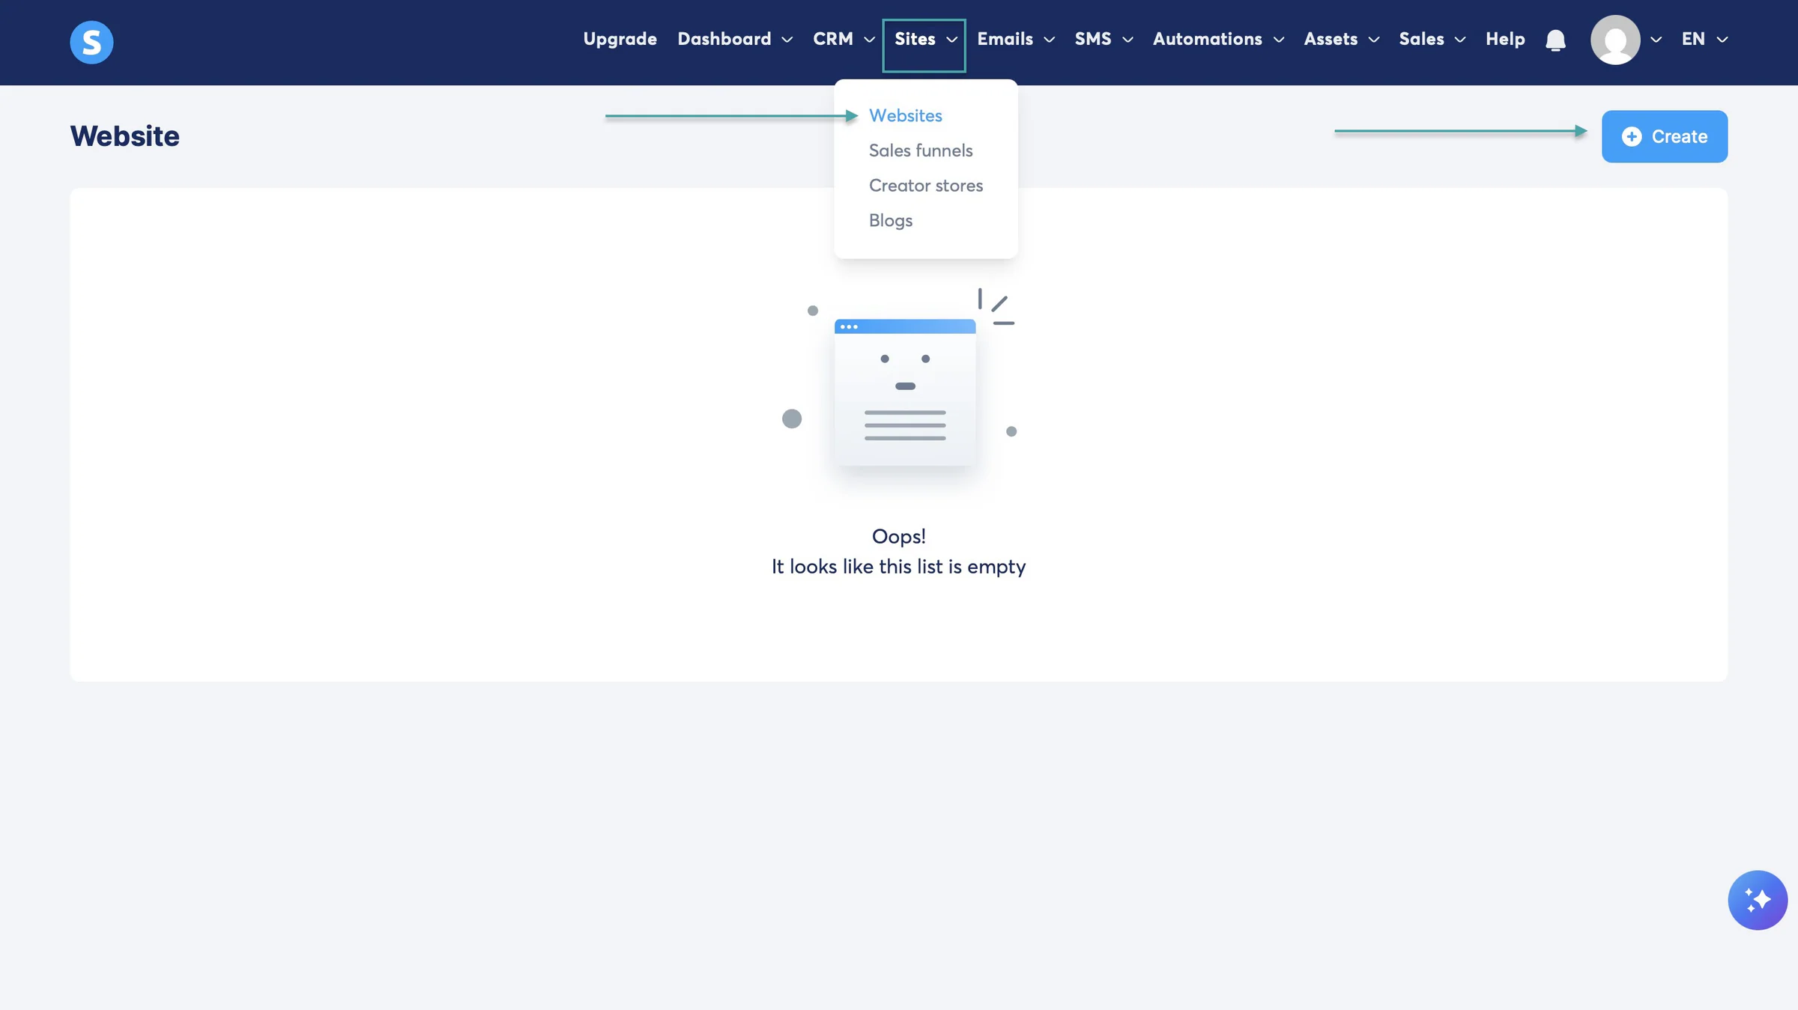Expand the CRM menu
Image resolution: width=1798 pixels, height=1010 pixels.
844,39
